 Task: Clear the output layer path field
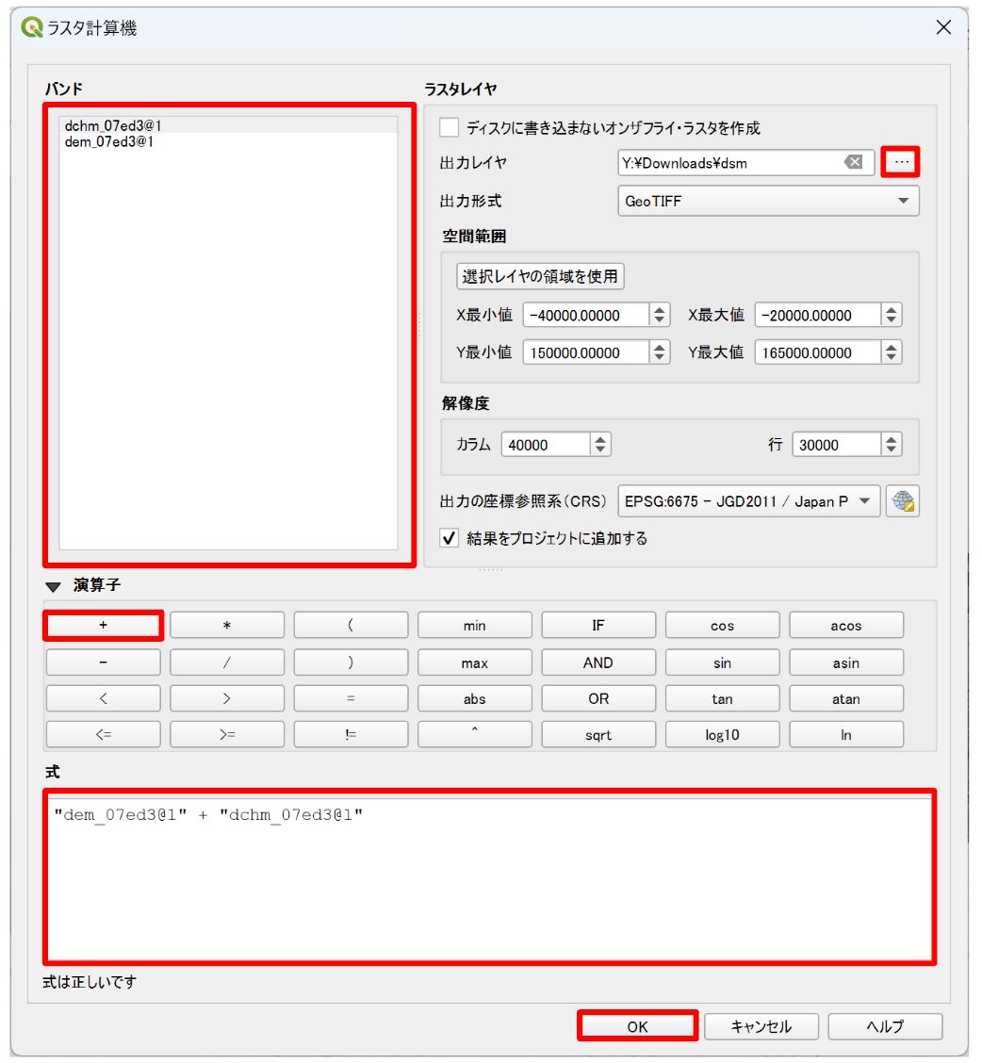click(x=853, y=162)
